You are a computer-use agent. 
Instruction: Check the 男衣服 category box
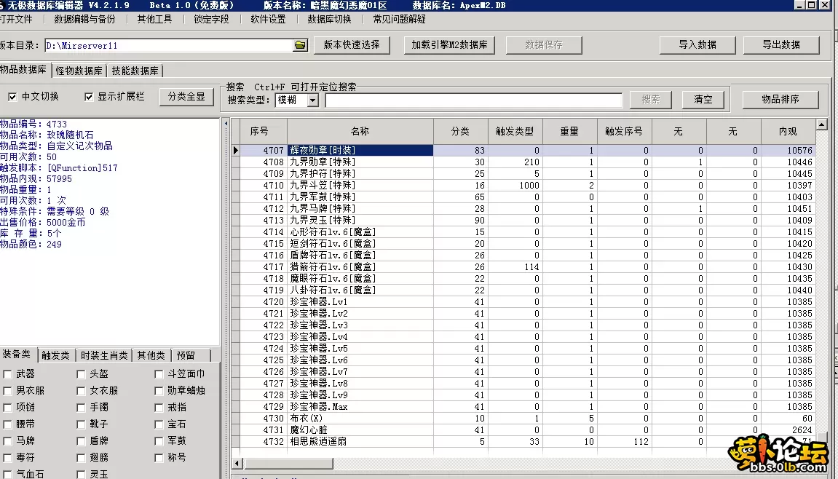pos(7,391)
